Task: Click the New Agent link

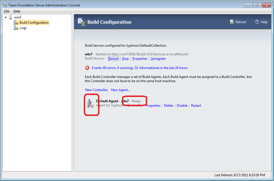Action: [121, 90]
